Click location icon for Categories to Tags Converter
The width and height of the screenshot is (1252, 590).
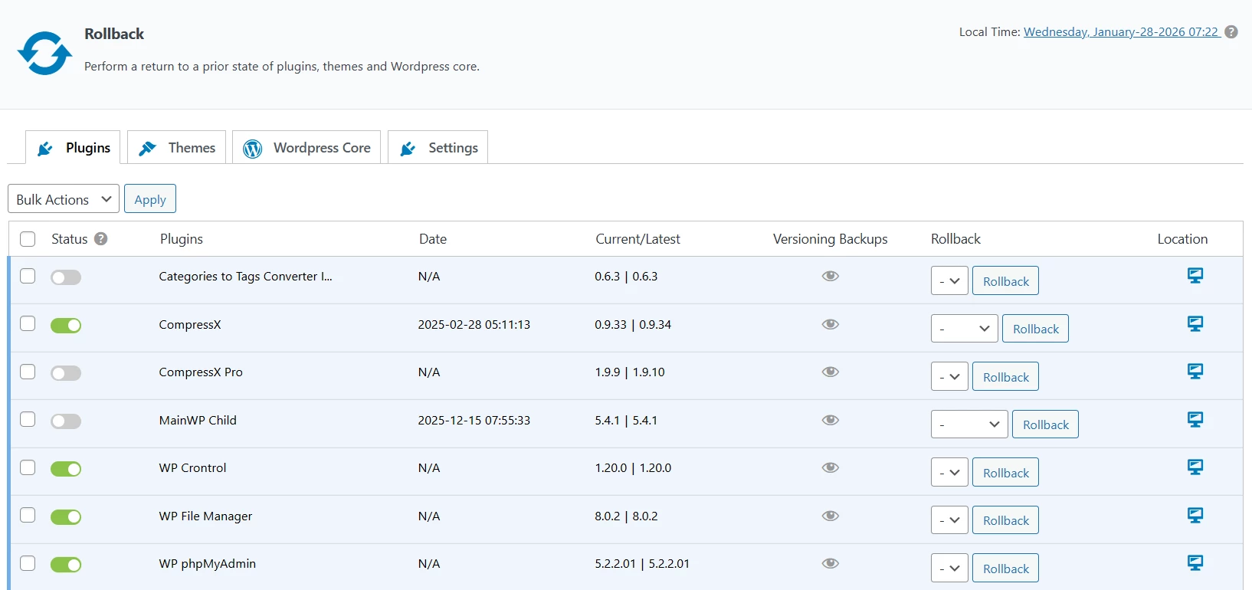click(1195, 275)
